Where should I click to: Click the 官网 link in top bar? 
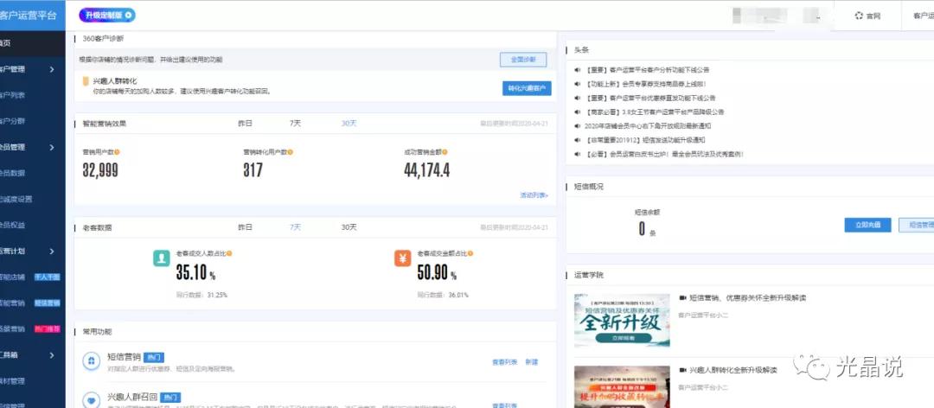(873, 16)
